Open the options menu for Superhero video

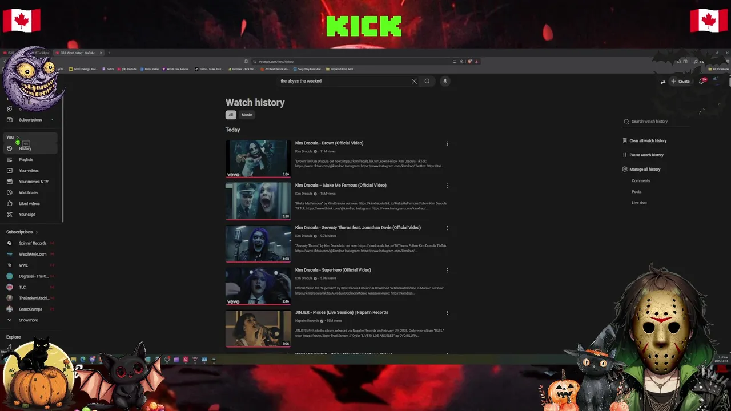(447, 270)
